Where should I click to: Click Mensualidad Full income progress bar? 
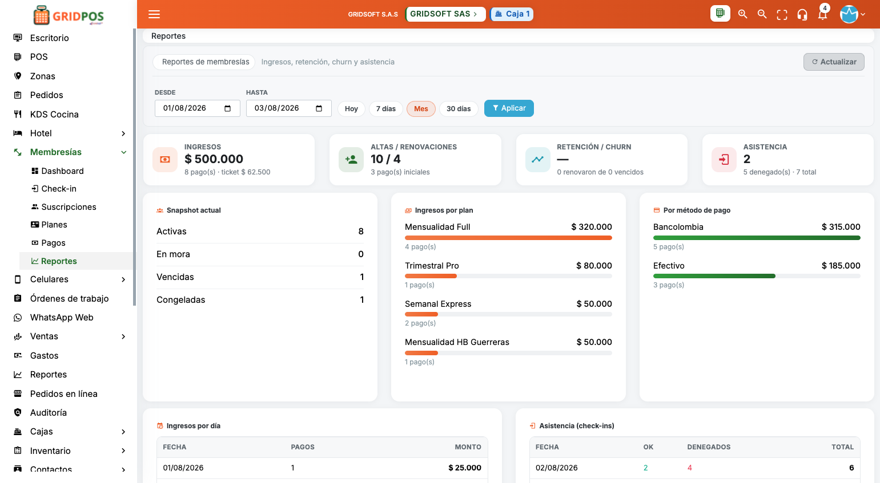(x=508, y=238)
